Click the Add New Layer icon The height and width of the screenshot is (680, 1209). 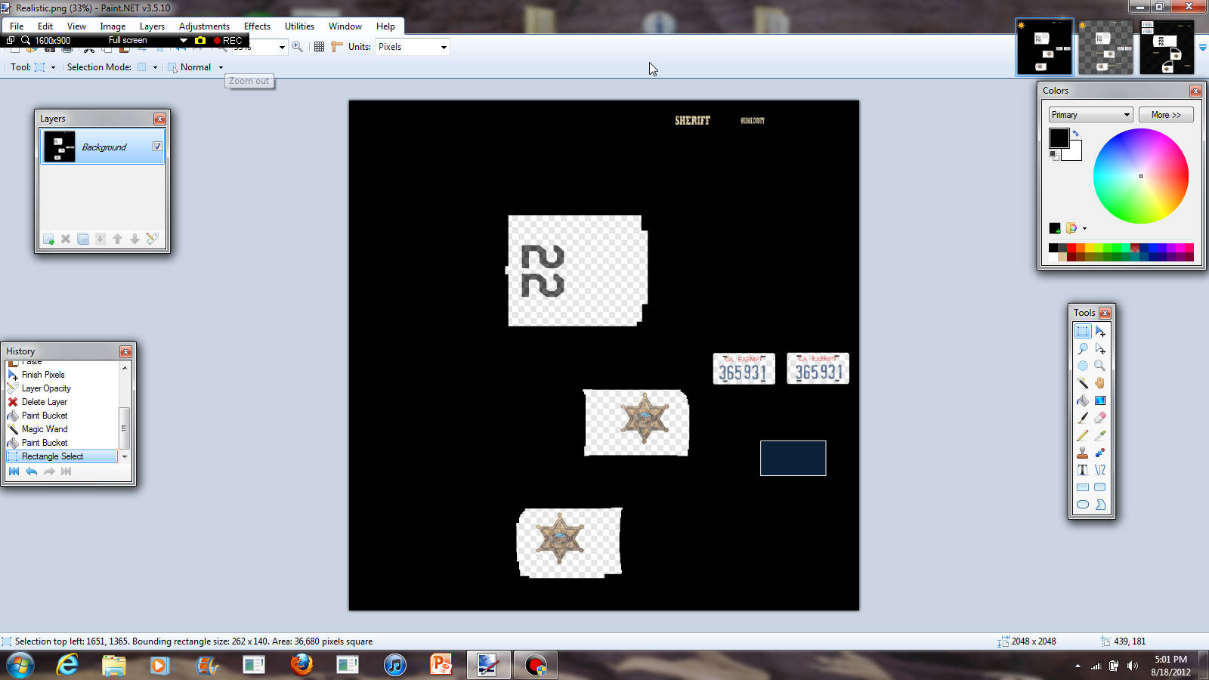49,239
